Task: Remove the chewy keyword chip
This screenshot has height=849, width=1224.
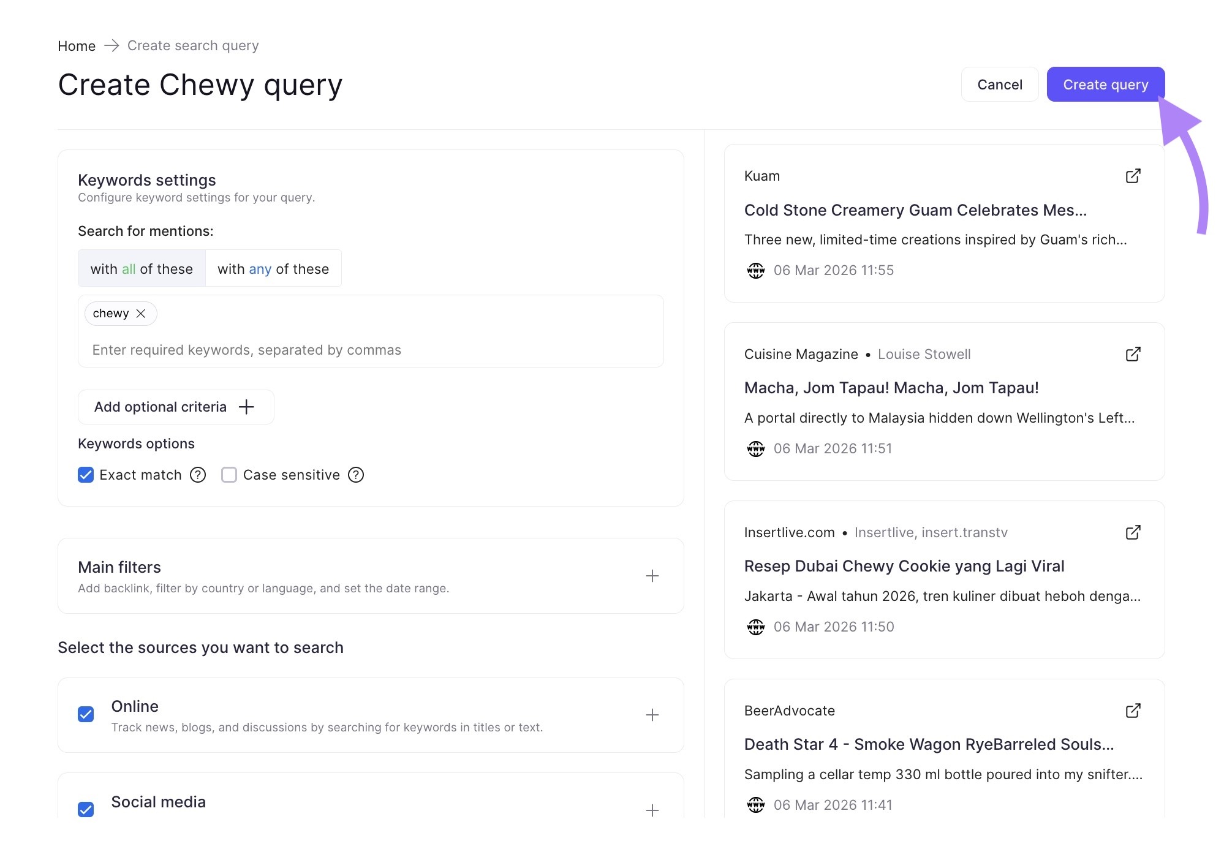Action: point(140,314)
